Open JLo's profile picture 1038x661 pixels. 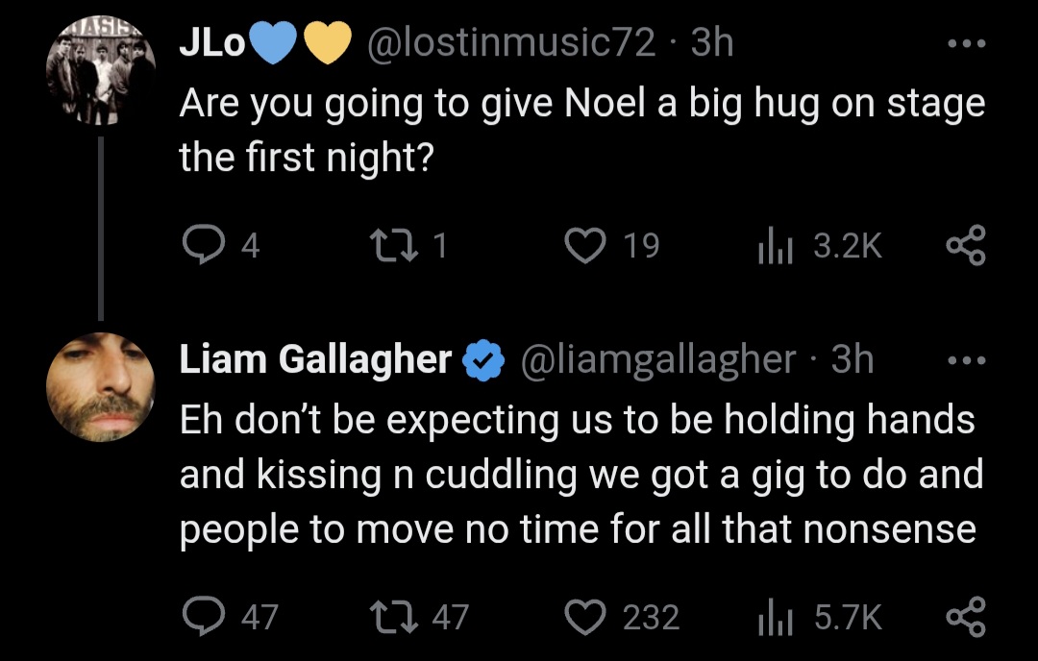101,70
